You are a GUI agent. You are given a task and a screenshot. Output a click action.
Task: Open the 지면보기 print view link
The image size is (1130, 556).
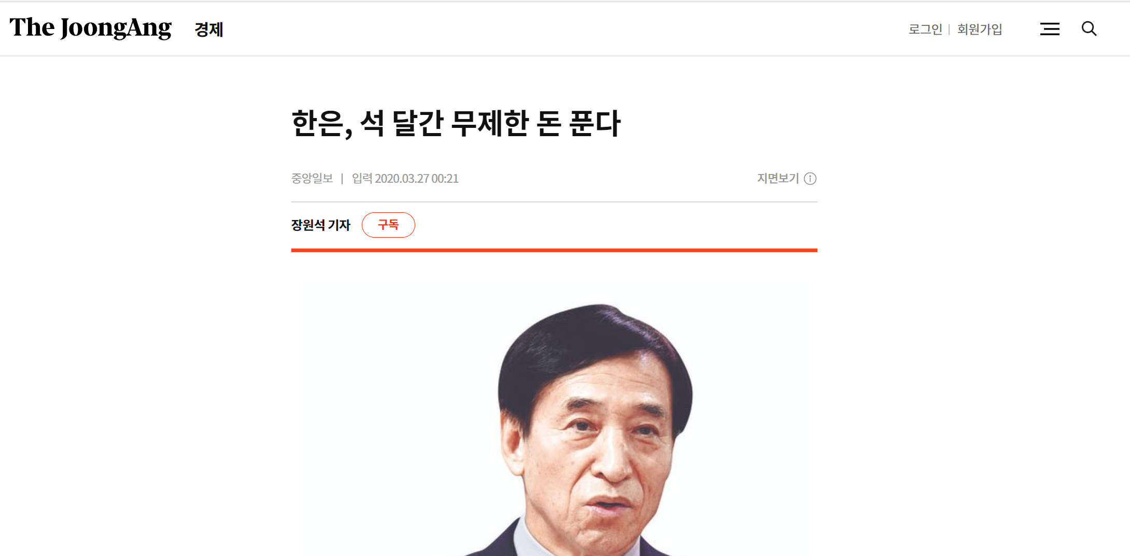pos(778,179)
